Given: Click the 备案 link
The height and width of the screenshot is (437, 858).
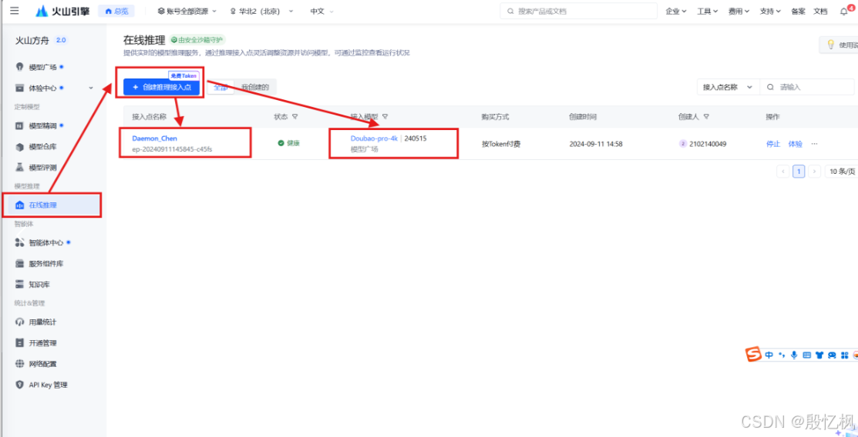Looking at the screenshot, I should coord(798,11).
